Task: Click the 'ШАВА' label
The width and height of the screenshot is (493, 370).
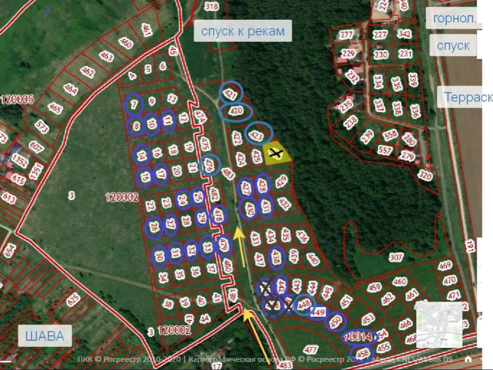Action: [44, 335]
